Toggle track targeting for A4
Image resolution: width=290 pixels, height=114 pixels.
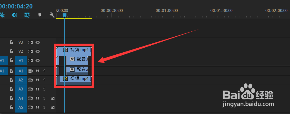(x=21, y=98)
